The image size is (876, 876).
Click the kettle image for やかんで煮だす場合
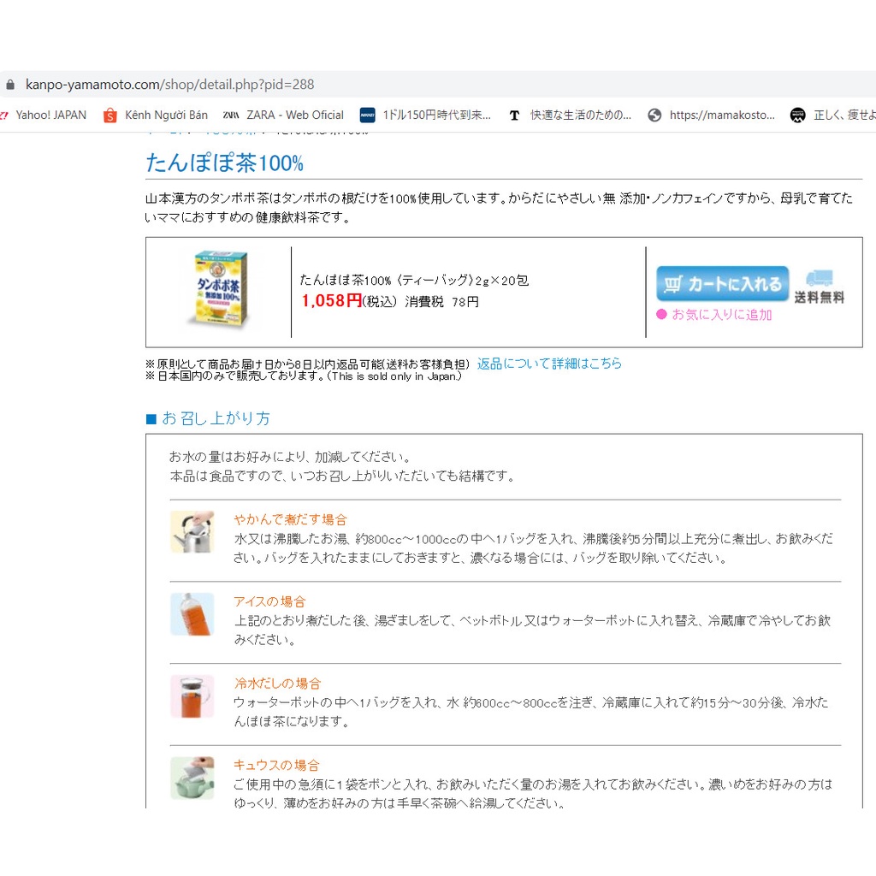pos(192,531)
